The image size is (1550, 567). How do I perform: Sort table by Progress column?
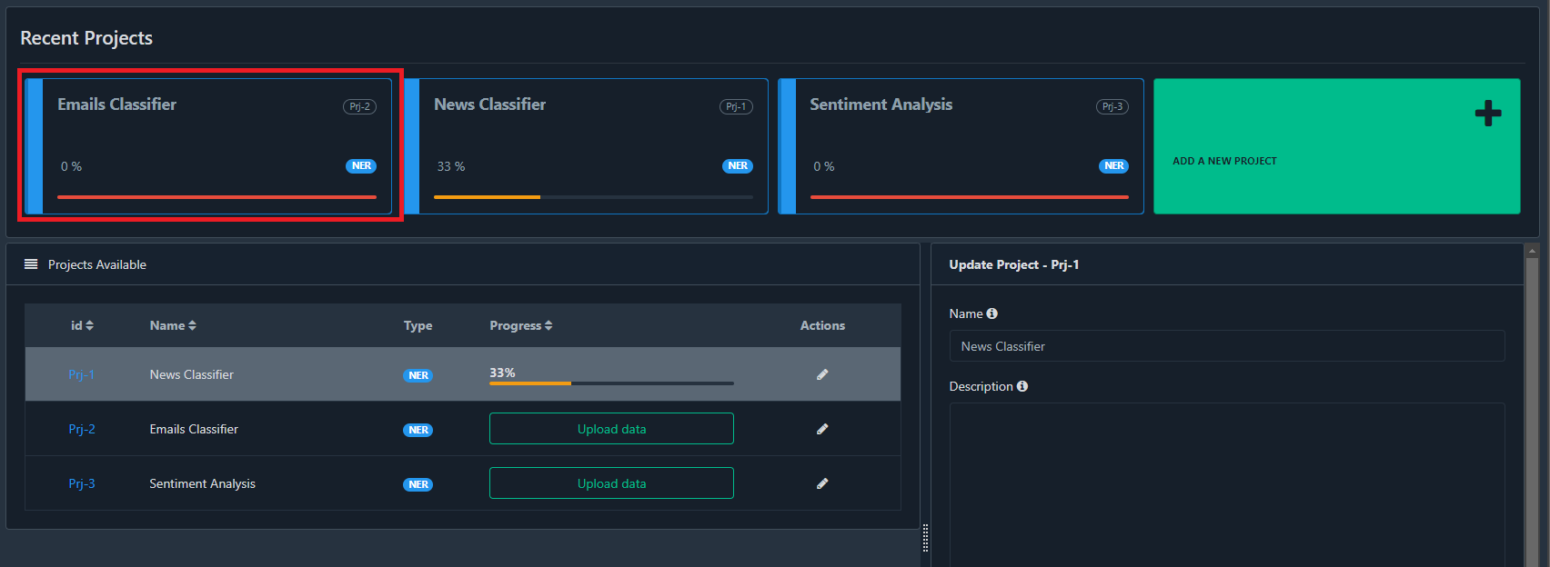point(520,325)
